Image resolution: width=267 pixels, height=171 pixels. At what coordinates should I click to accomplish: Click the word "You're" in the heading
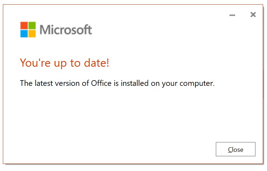coord(35,63)
